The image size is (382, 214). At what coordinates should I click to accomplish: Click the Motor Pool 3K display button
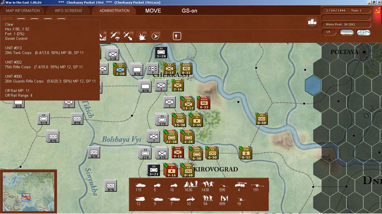click(x=346, y=25)
